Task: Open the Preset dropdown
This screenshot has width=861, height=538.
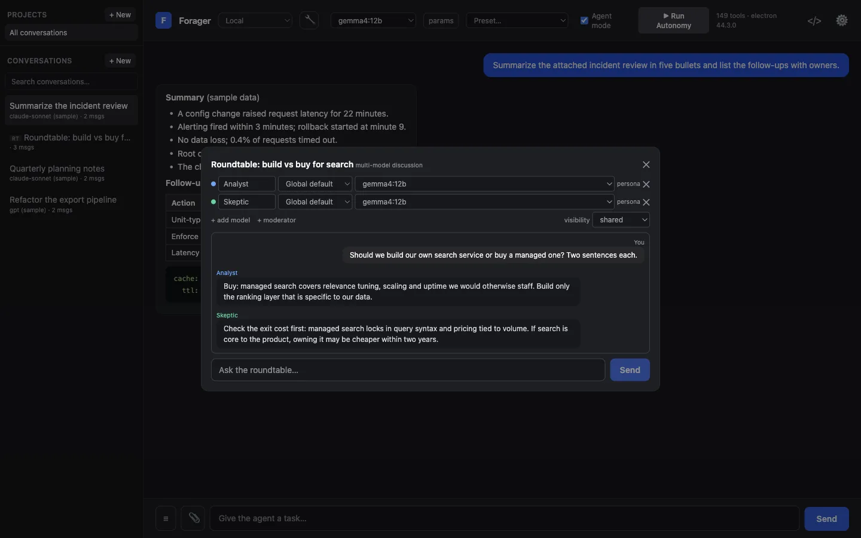Action: [517, 20]
